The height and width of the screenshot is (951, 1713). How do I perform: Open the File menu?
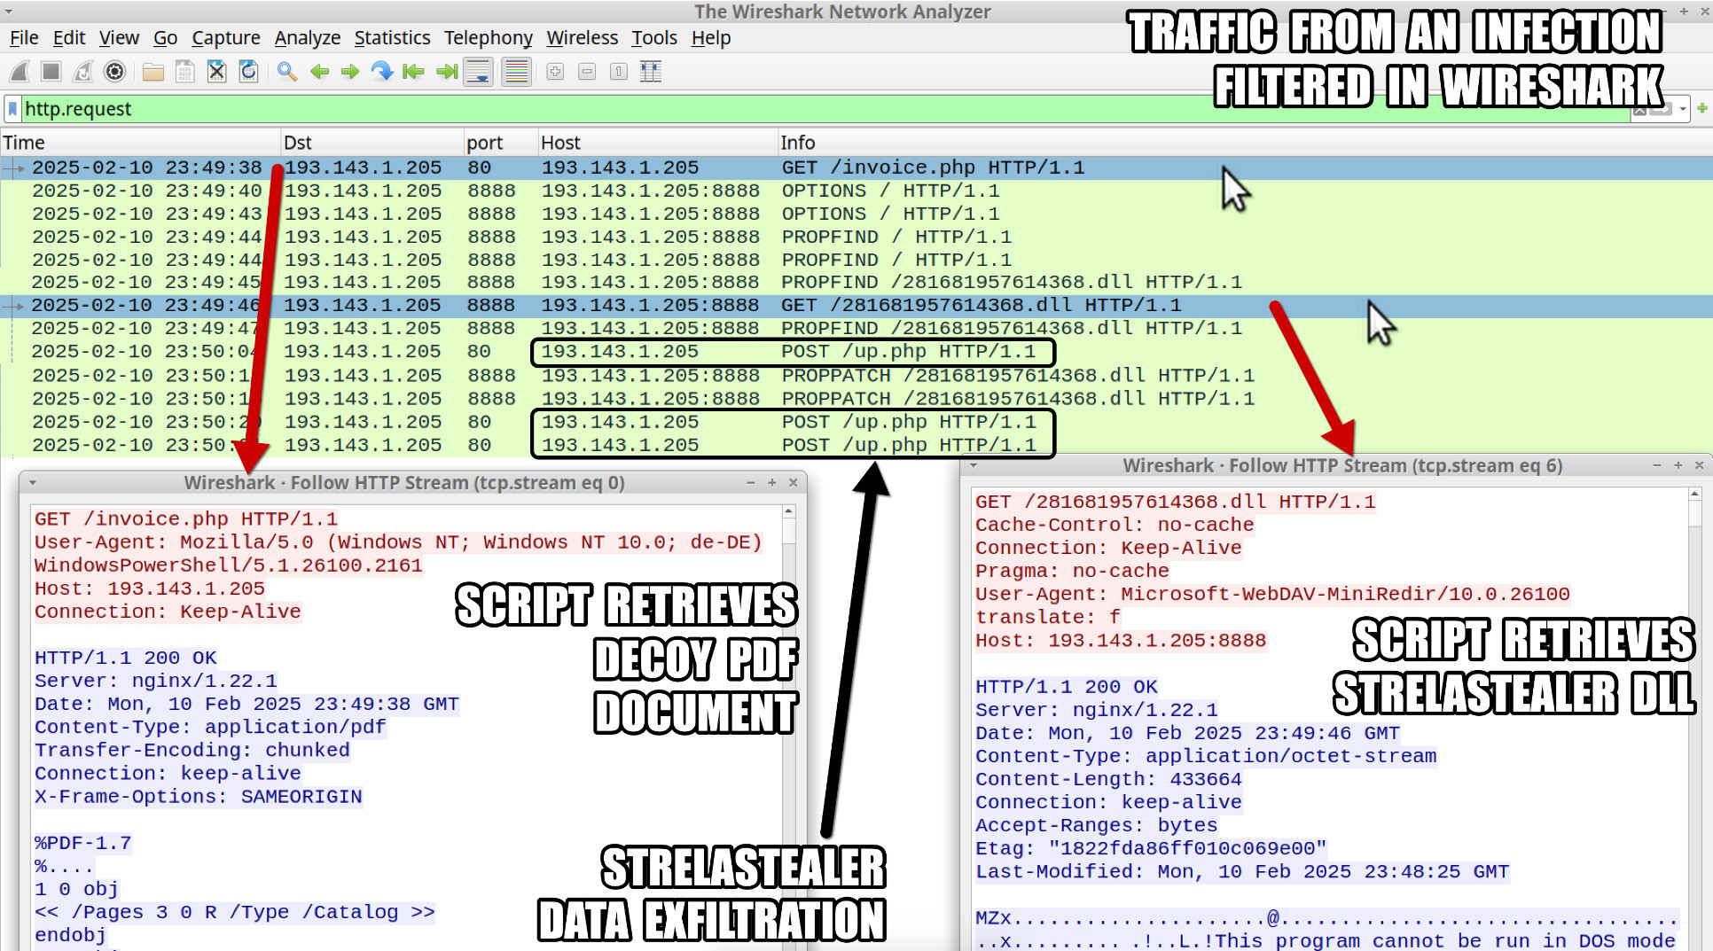[24, 38]
